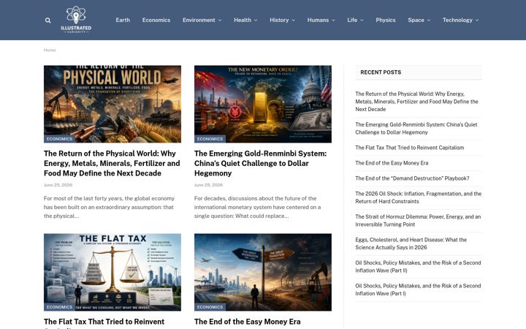Click Economics tag on Flat Tax image
Viewport: 526px width, 329px height.
coord(59,307)
